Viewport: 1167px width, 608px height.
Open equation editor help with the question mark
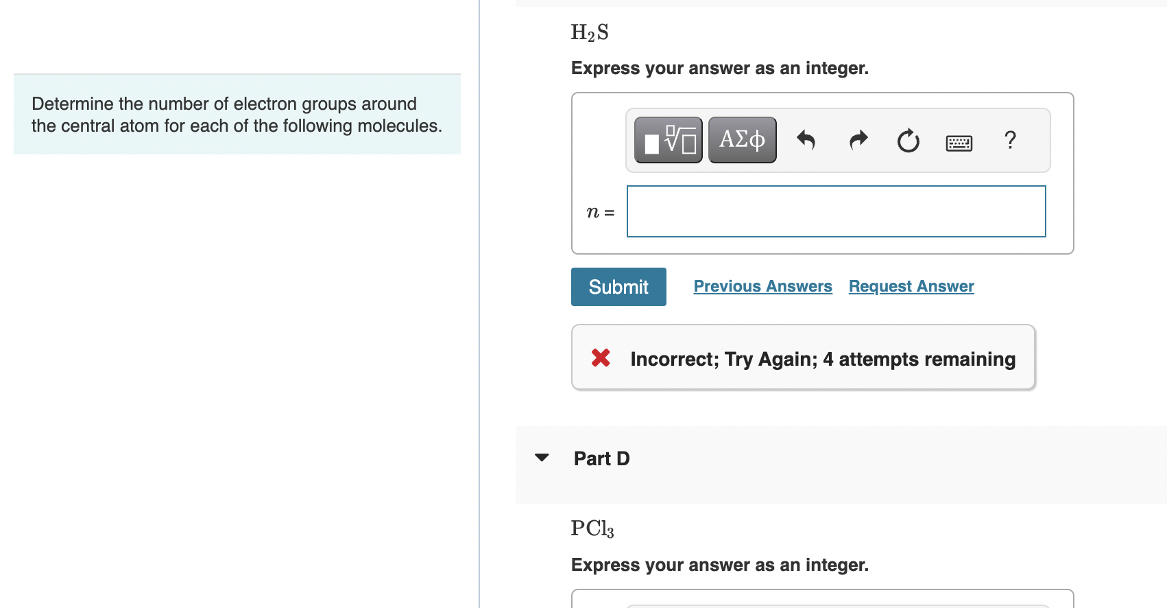(x=1009, y=140)
